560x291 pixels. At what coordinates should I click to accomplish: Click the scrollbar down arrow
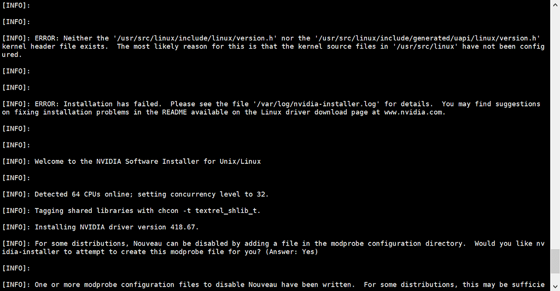[555, 287]
